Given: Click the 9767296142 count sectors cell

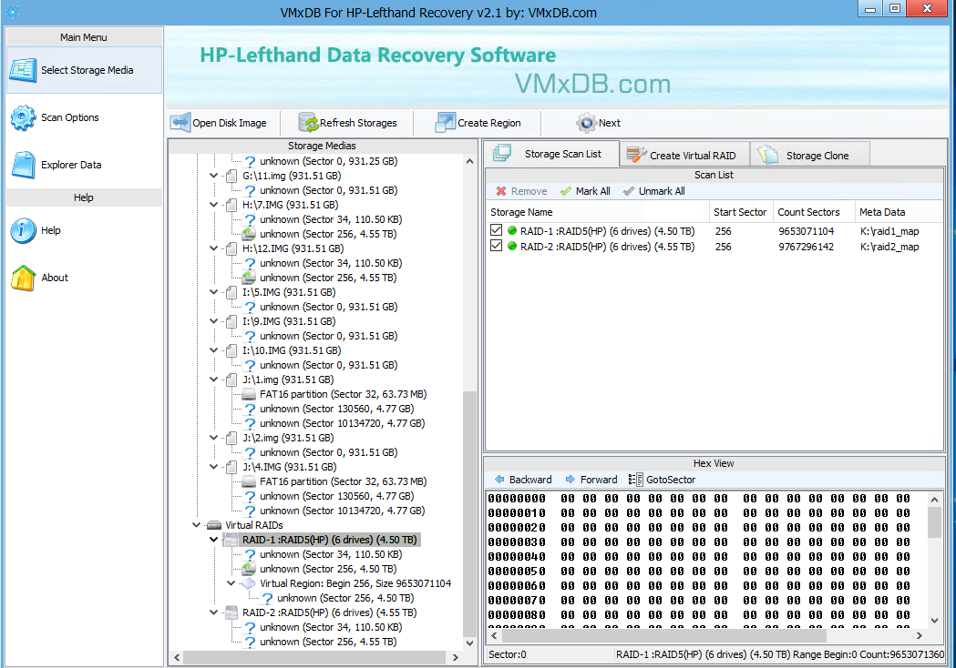Looking at the screenshot, I should tap(806, 247).
